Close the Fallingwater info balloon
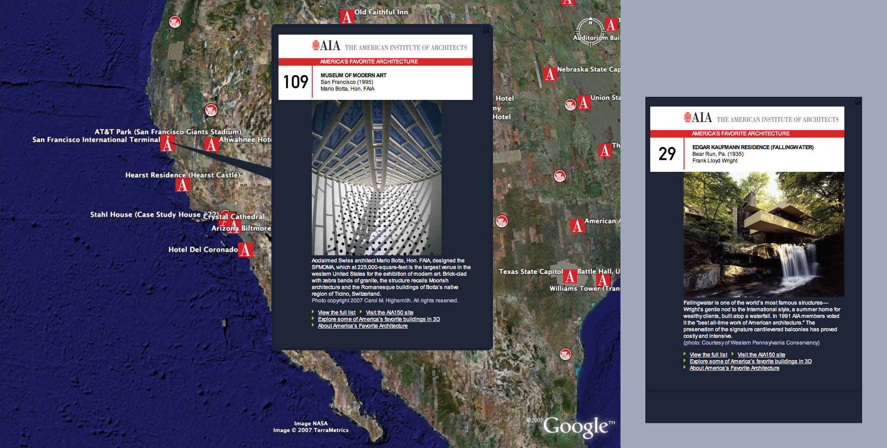 pos(858,102)
